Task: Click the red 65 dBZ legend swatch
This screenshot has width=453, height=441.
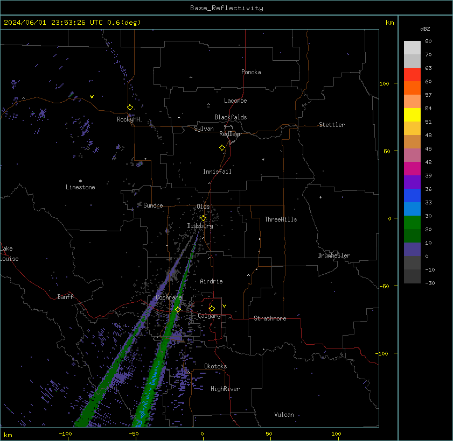Action: tap(412, 75)
